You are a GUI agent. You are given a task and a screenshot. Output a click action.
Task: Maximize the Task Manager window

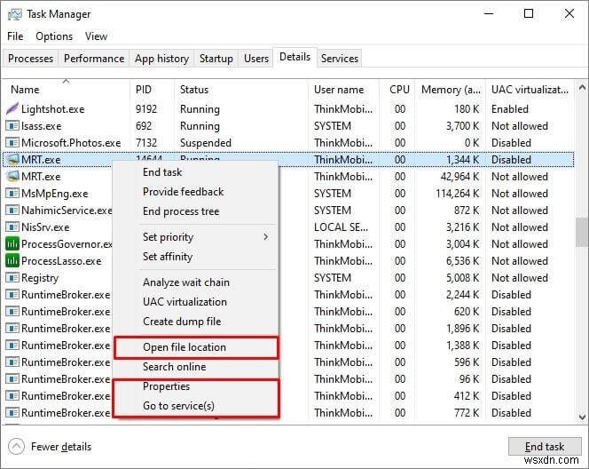pos(529,14)
